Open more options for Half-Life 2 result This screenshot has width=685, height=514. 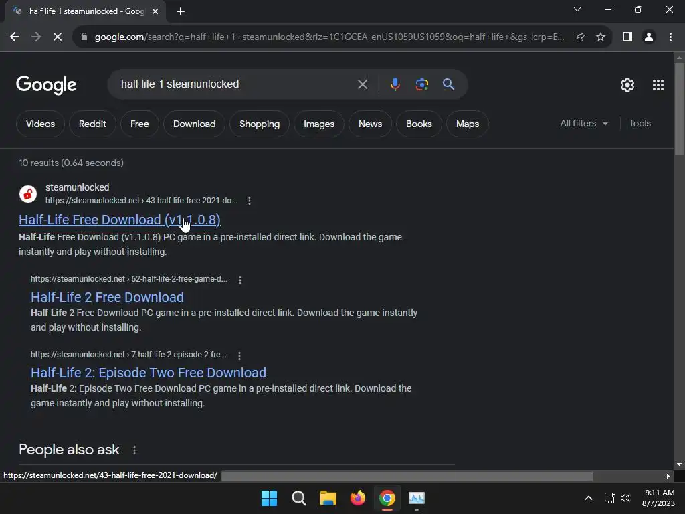tap(240, 280)
